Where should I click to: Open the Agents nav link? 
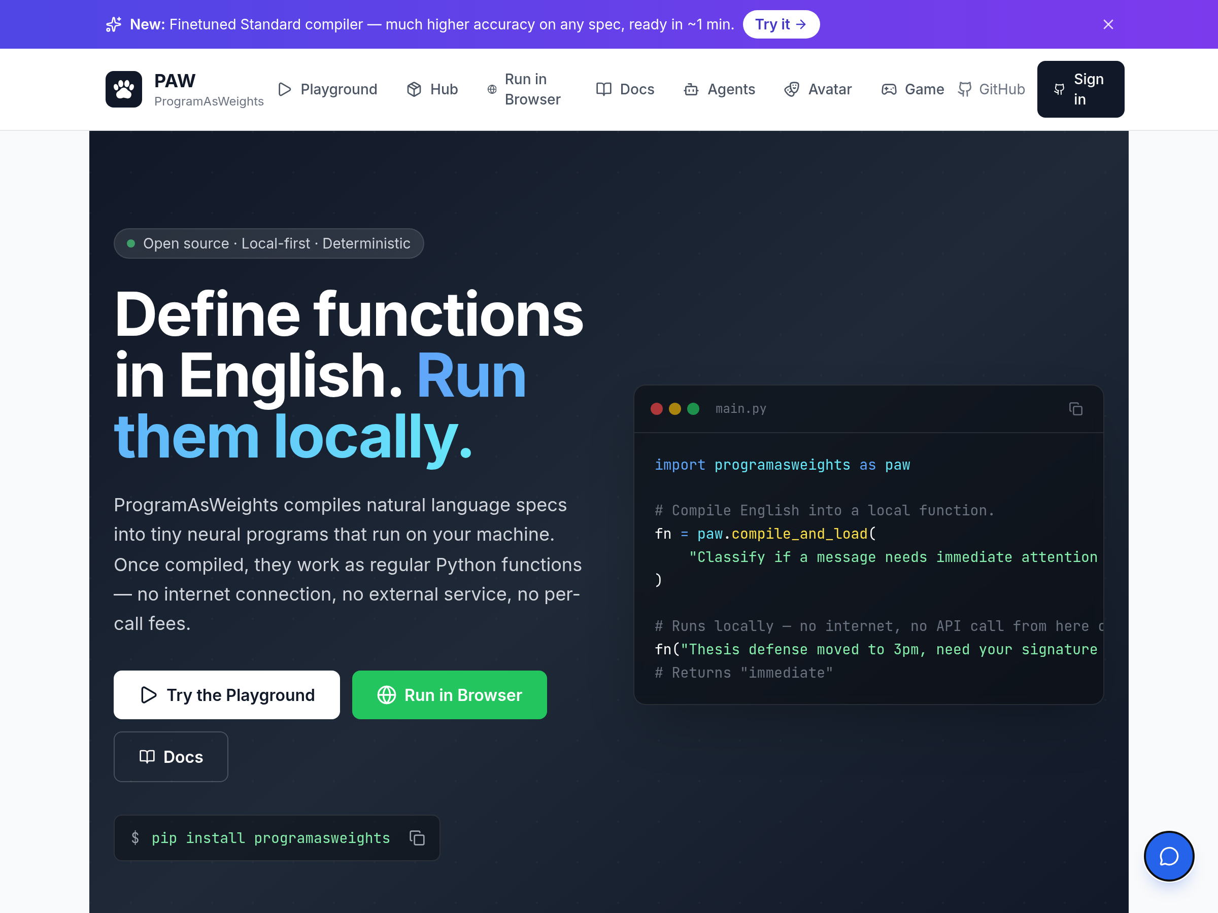[x=719, y=89]
